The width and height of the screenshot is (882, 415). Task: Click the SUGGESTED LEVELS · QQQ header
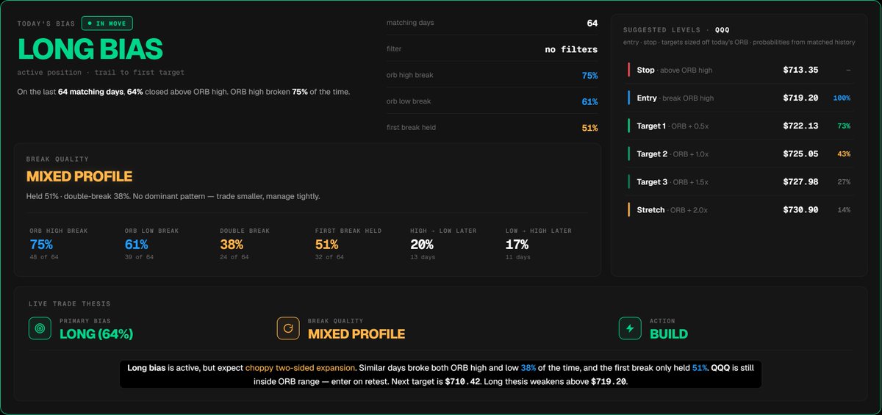click(x=676, y=30)
